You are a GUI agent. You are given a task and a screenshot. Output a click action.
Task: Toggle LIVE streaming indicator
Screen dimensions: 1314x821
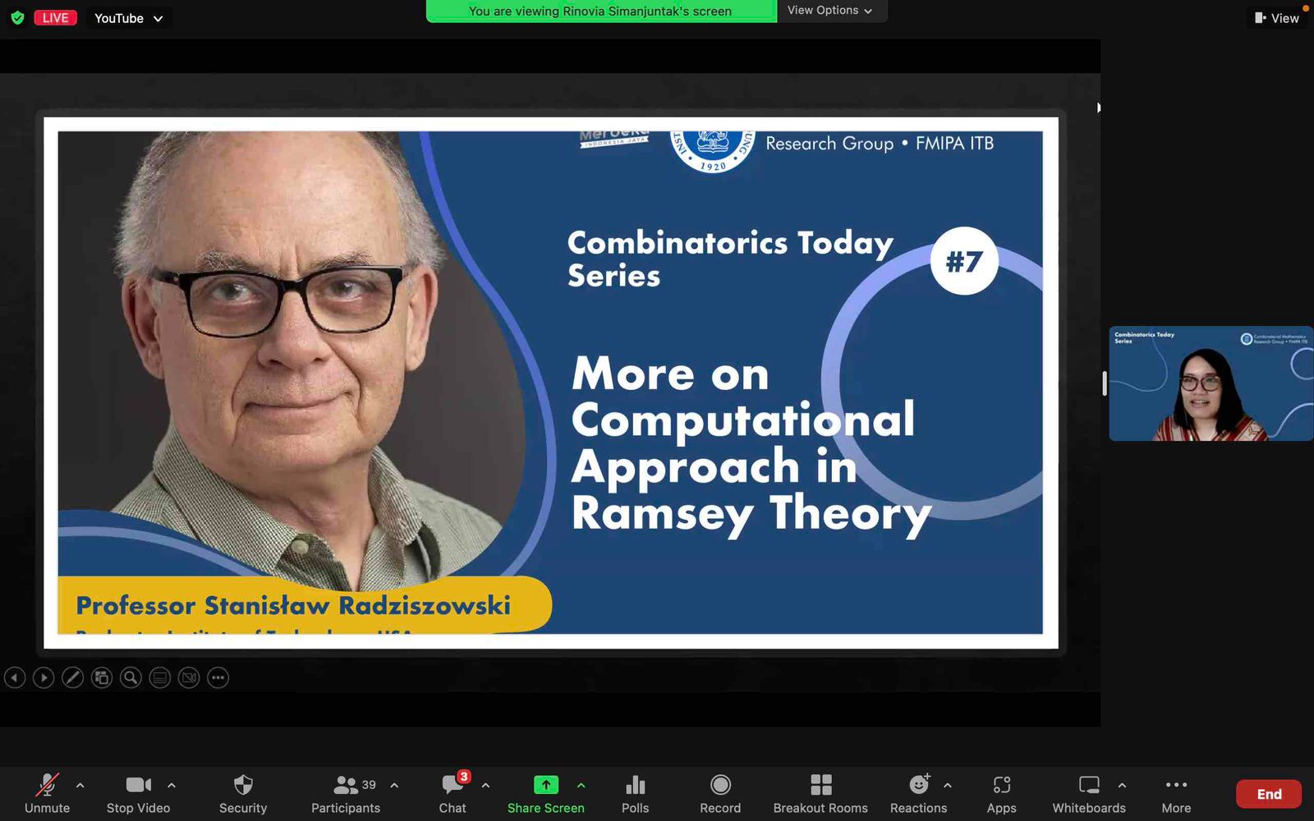(54, 17)
